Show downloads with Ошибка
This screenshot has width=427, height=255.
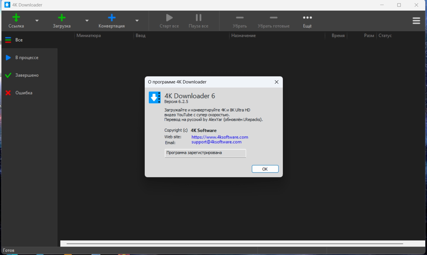point(29,93)
